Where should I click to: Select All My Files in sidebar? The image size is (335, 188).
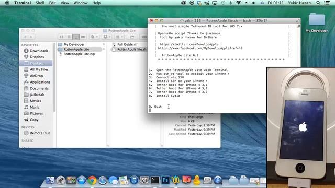[x=36, y=69]
